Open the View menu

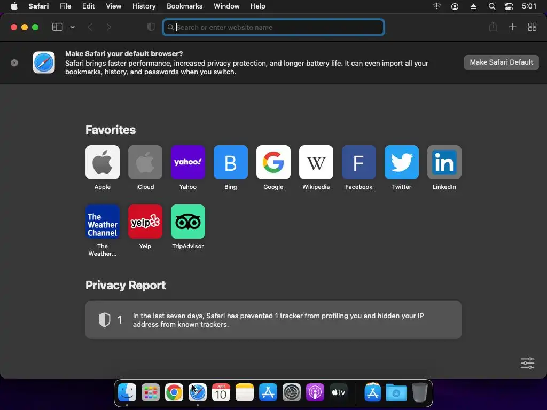(113, 6)
